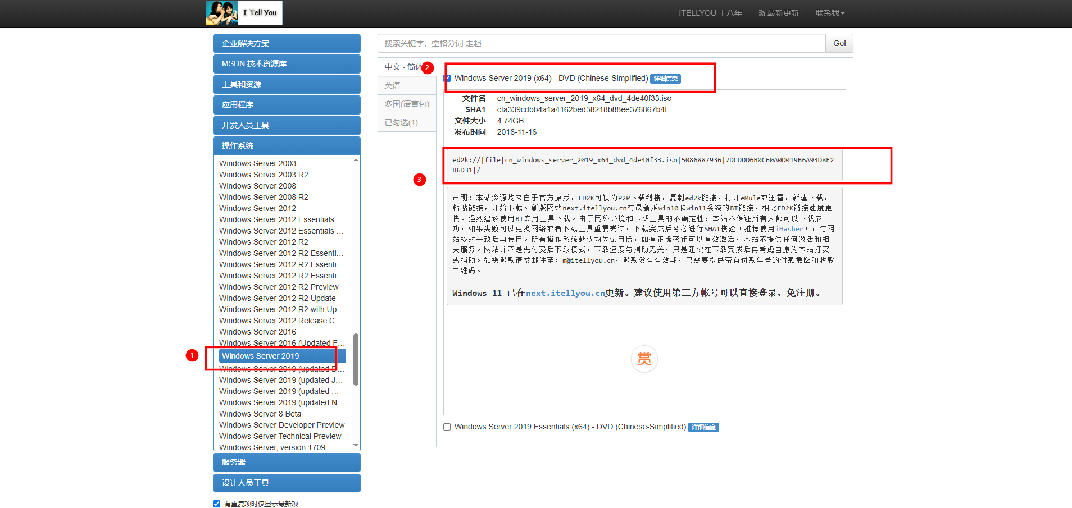
Task: Open details badge for Server 2019 Essentials
Action: tap(703, 428)
